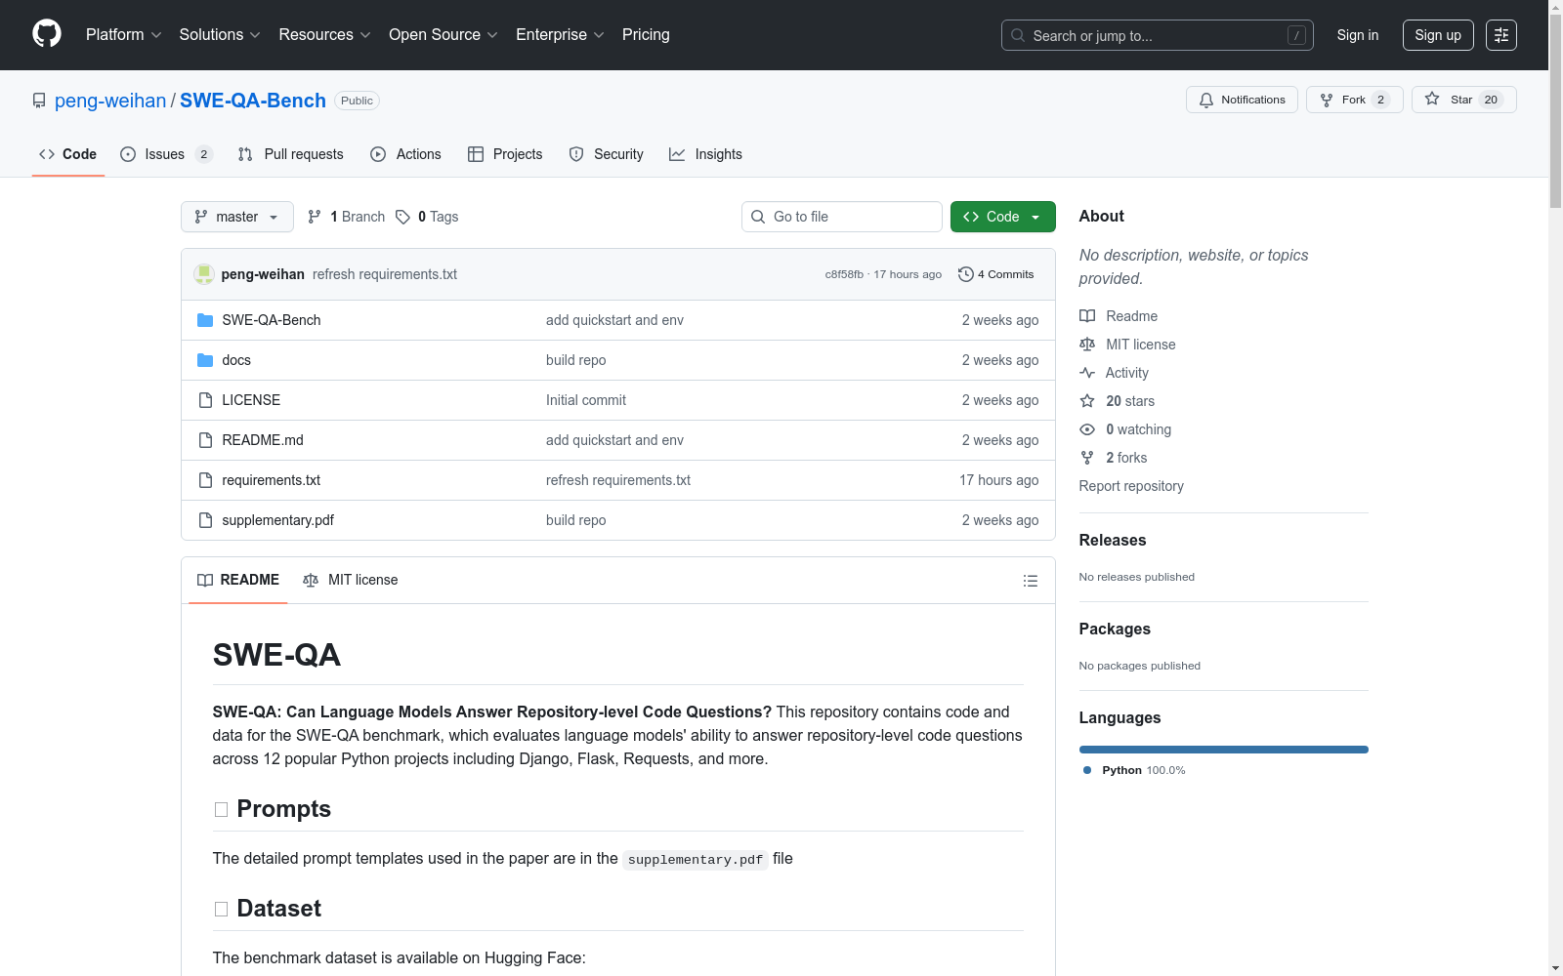Screen dimensions: 1563x976
Task: Open commit hash c8f58fb
Action: tap(844, 274)
